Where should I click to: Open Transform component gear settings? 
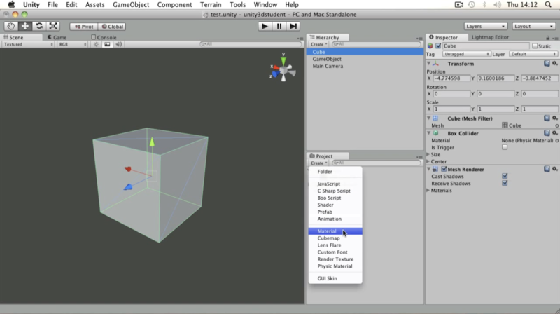point(554,63)
